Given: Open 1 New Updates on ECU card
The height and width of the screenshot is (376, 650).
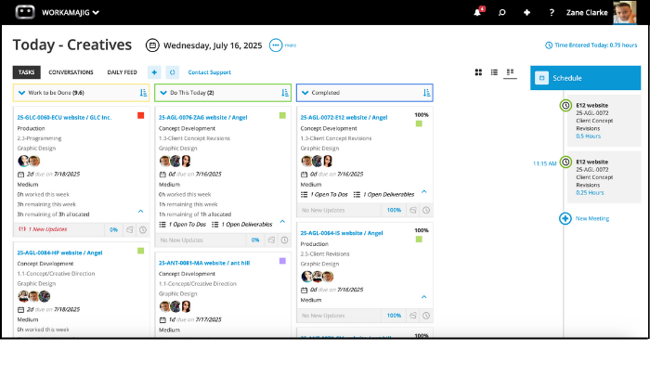Looking at the screenshot, I should pyautogui.click(x=43, y=229).
